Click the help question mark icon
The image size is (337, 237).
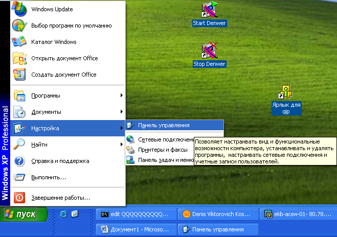coord(19,161)
